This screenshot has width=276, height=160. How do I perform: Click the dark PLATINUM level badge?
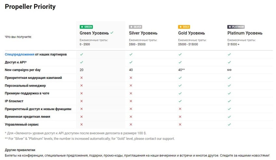236,27
